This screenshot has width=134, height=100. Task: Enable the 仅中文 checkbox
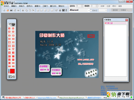tap(91, 11)
